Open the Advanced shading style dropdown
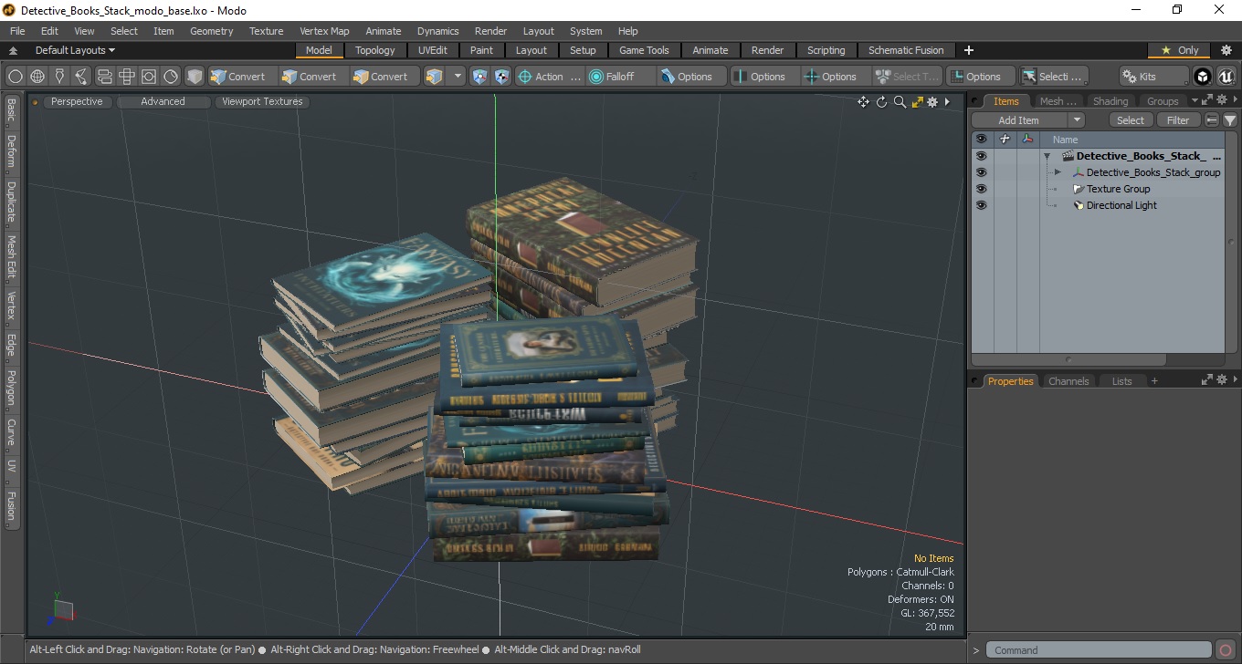 tap(163, 101)
